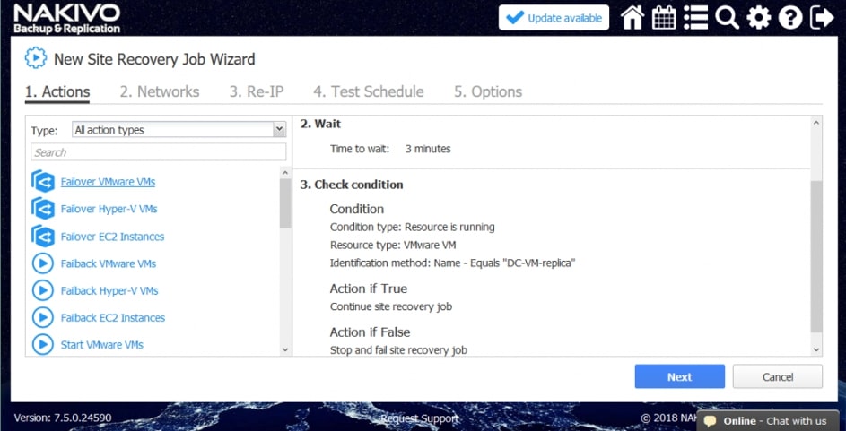Open the Settings gear icon
This screenshot has width=846, height=431.
click(759, 18)
